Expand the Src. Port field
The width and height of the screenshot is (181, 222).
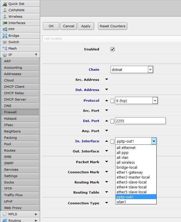pos(106,110)
